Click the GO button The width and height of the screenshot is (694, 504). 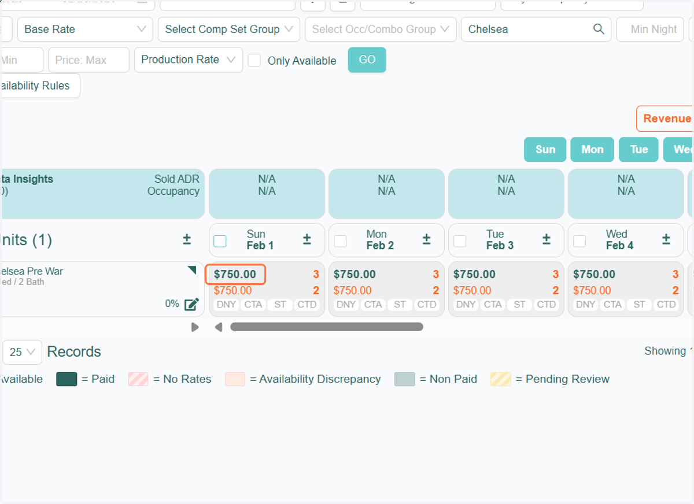[x=367, y=60]
